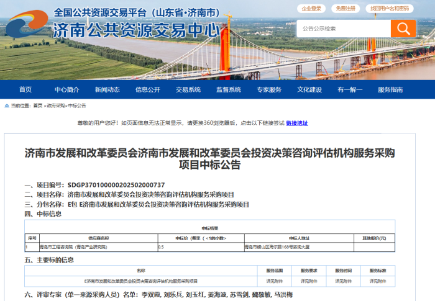Go to 首页 in the navigation bar
435x301 pixels.
[x=25, y=89]
